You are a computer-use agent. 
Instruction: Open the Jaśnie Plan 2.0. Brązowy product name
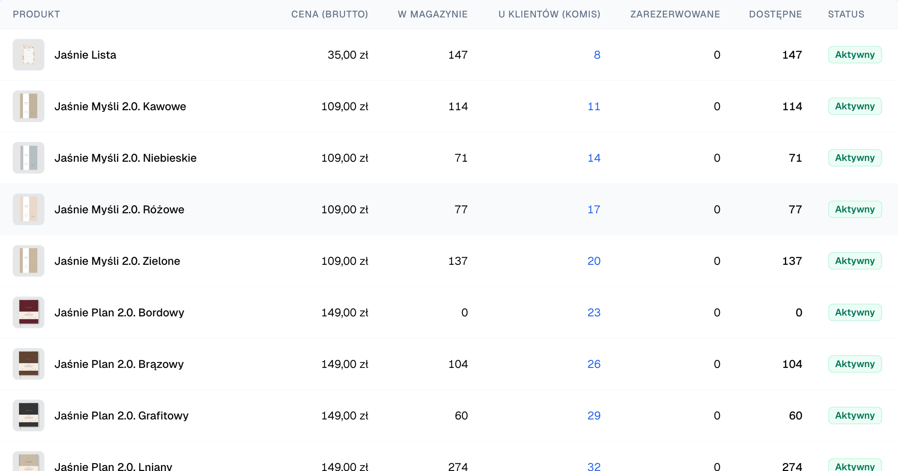point(119,364)
